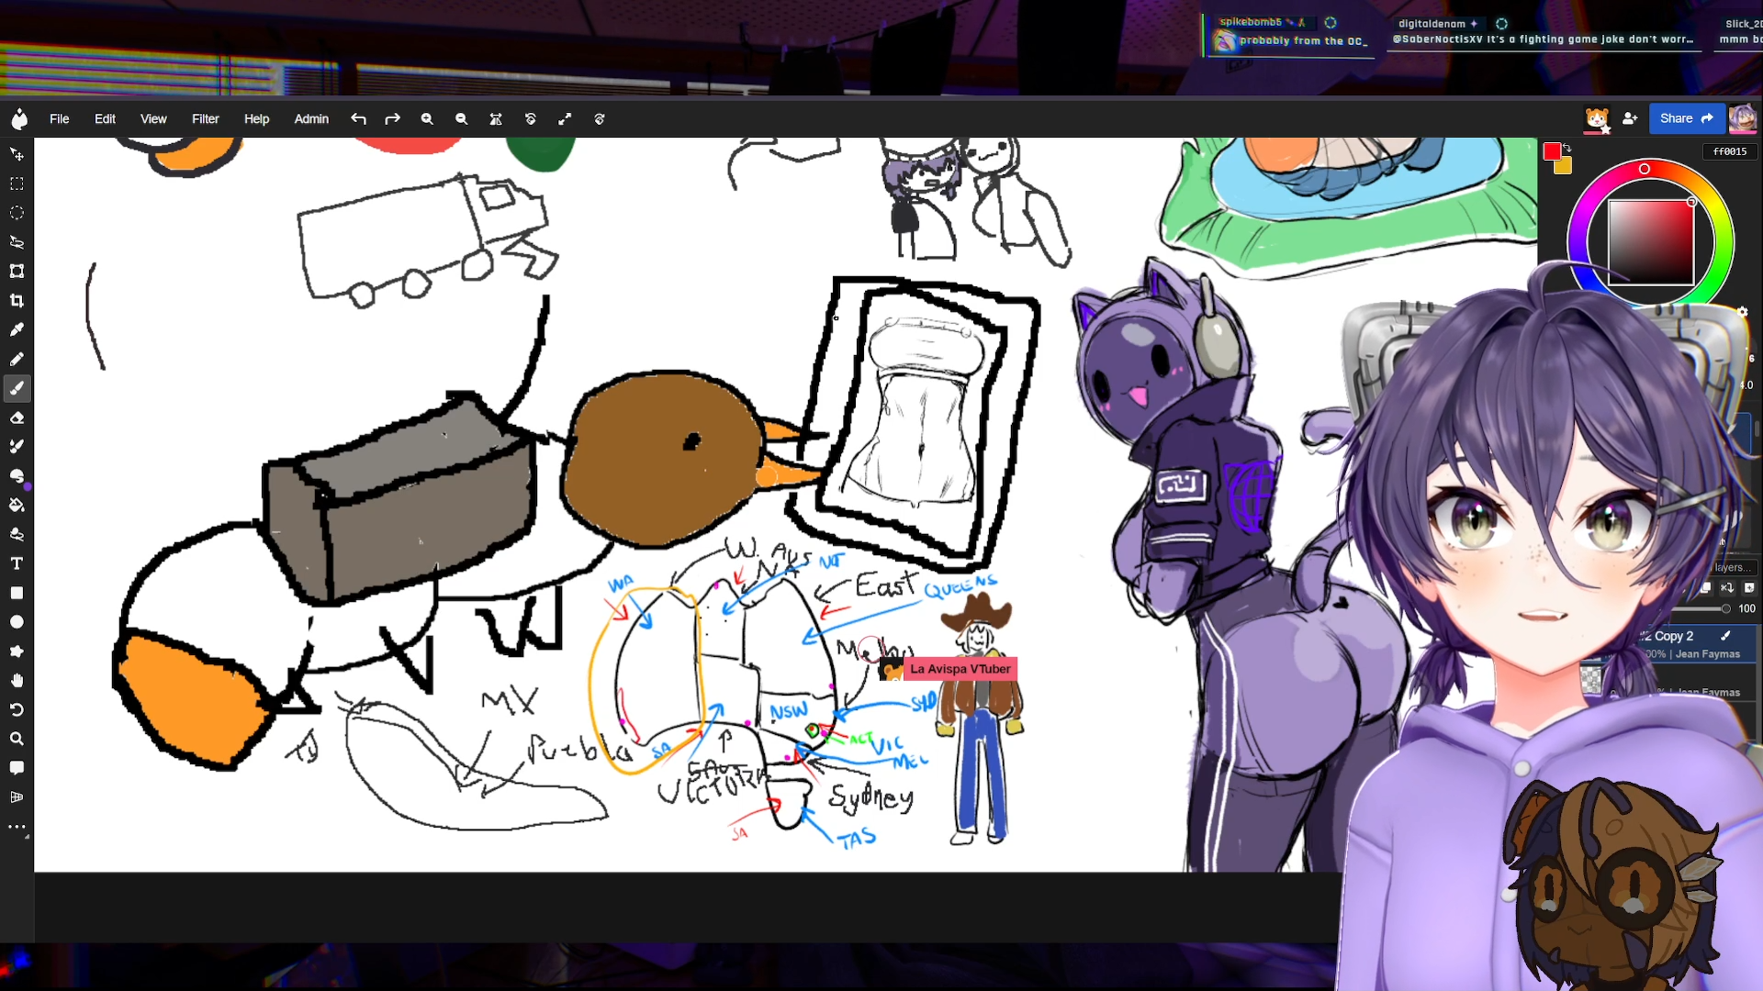Switch to the Eraser tool
The width and height of the screenshot is (1763, 991).
click(17, 418)
